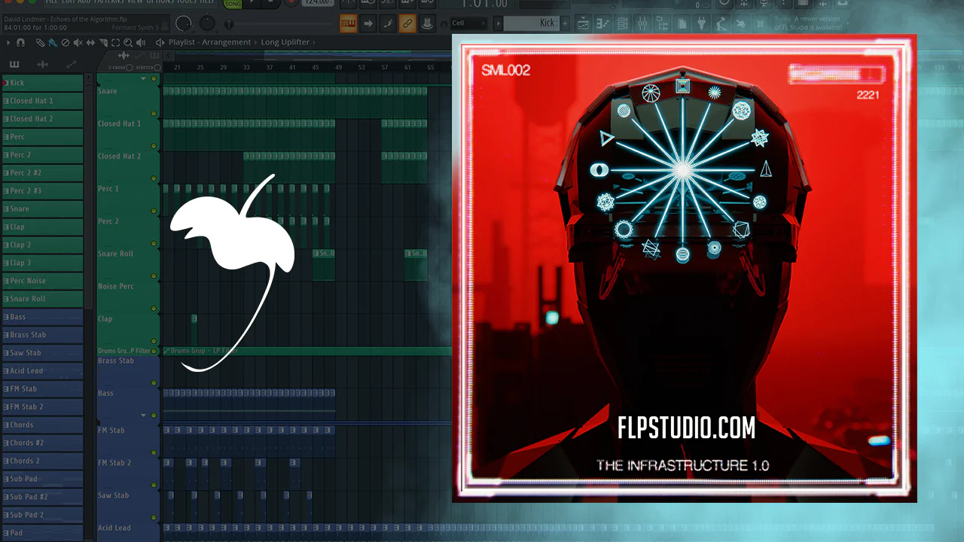Select the Mute tool in the playlist toolbar
This screenshot has width=964, height=542.
pos(77,42)
